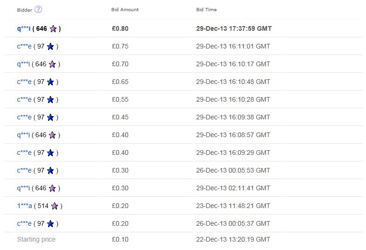Click the Bidder help question mark icon
Viewport: 366px width, 250px height.
click(x=38, y=9)
